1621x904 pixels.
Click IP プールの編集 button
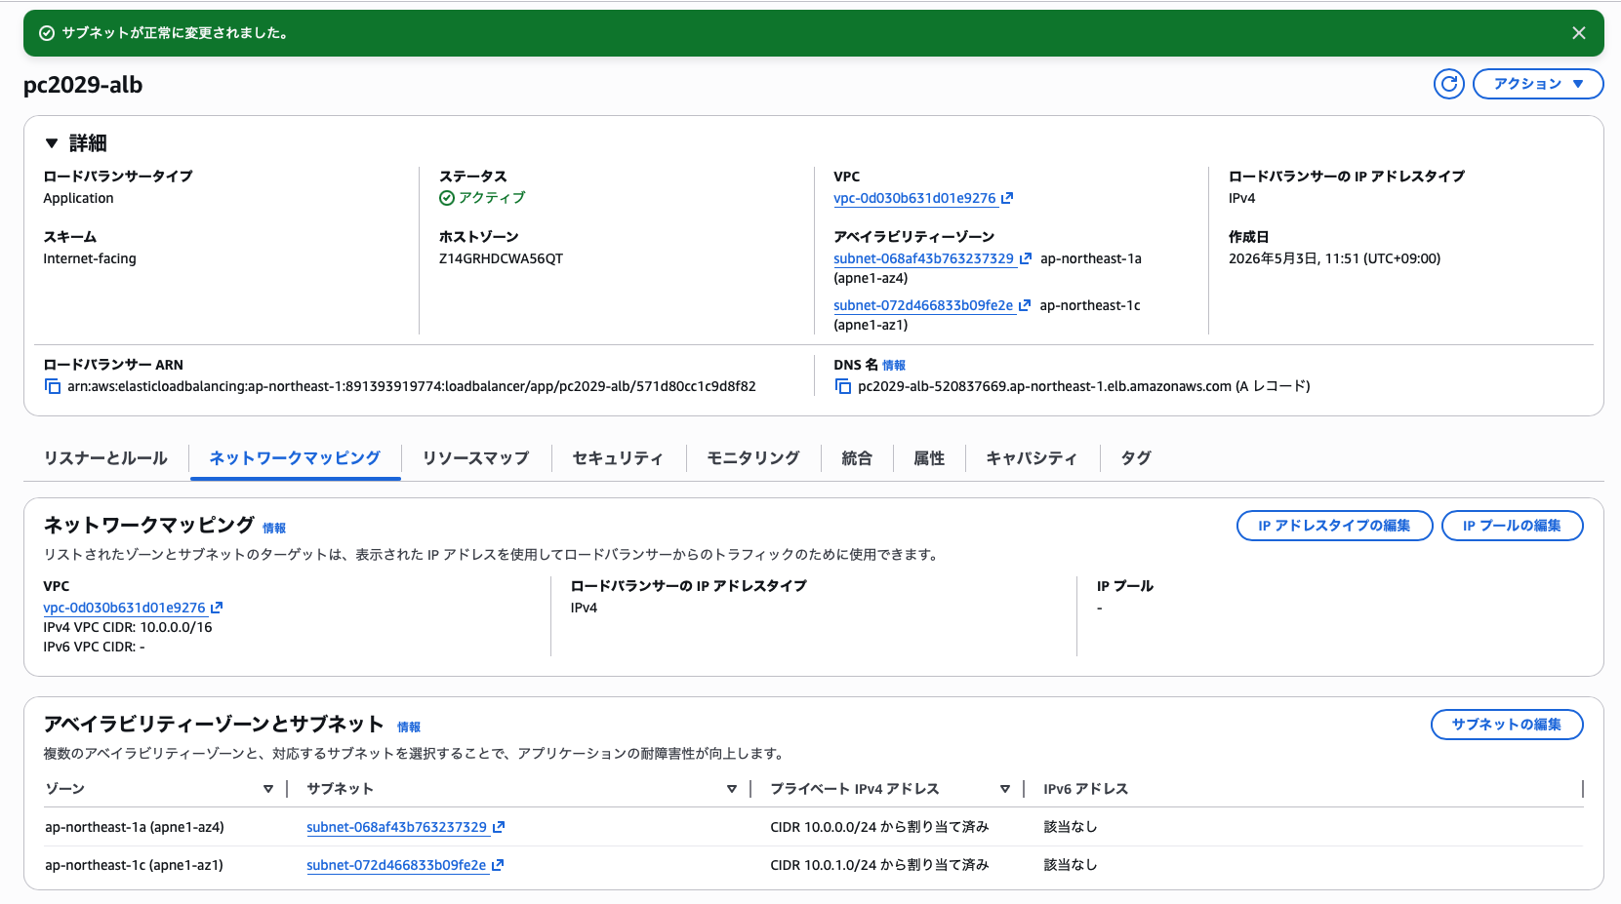[x=1512, y=526]
